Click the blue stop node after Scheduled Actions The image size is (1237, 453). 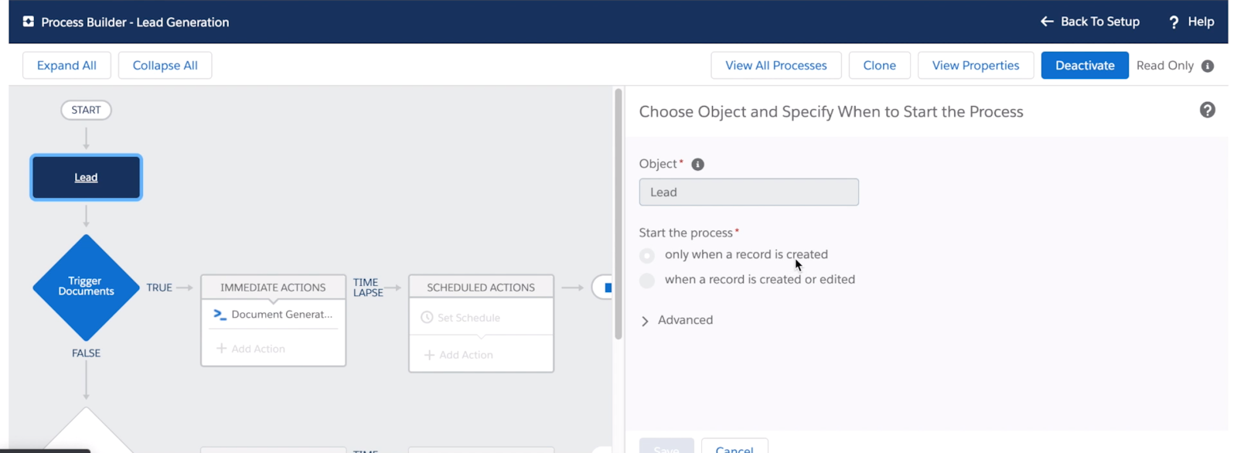(606, 288)
